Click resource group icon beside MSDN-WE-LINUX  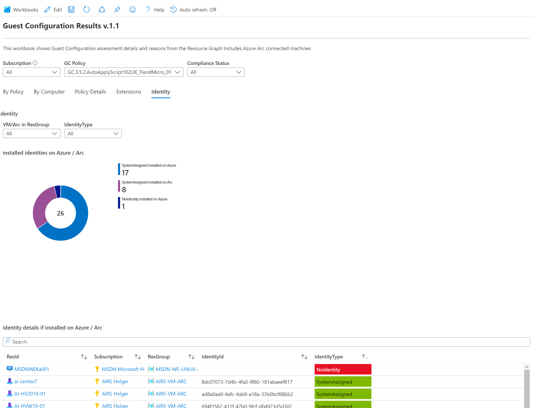(x=151, y=369)
